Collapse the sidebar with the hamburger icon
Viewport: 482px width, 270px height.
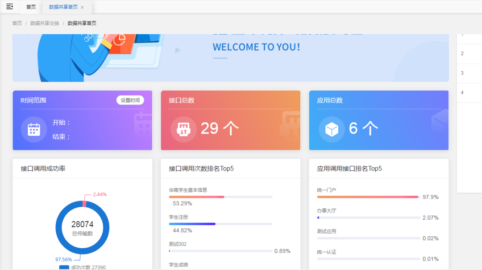(x=9, y=7)
